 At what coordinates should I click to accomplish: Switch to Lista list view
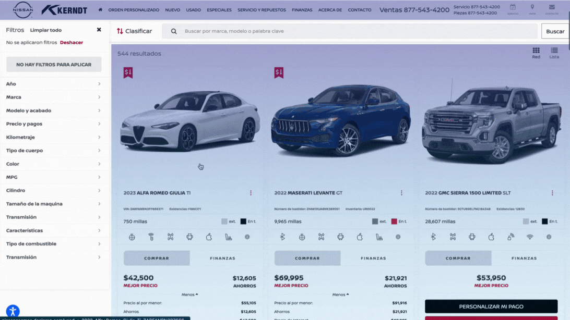click(554, 53)
